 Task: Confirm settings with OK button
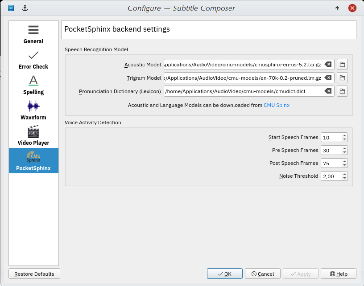pos(225,274)
